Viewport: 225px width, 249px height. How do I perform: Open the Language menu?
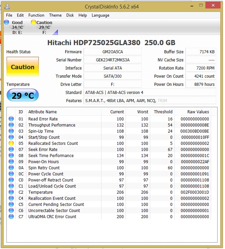click(100, 15)
